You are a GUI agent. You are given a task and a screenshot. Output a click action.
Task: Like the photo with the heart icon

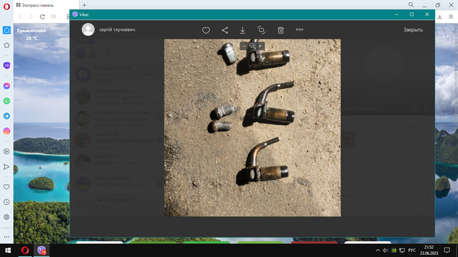point(206,30)
